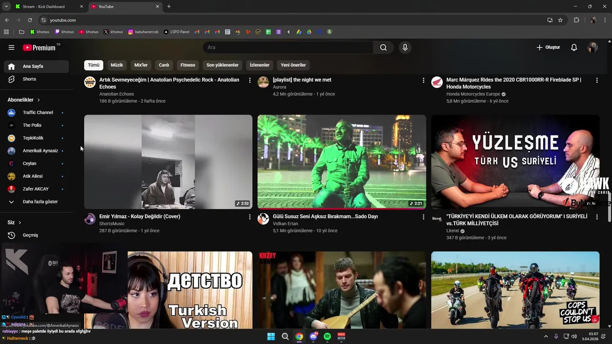Open Kick khonus bookmark
The width and height of the screenshot is (612, 344).
click(x=40, y=32)
